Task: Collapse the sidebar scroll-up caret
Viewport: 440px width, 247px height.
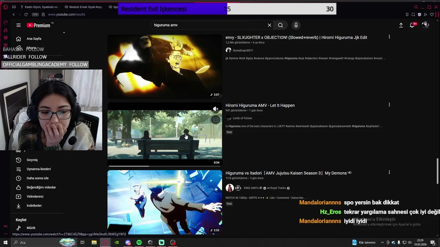Action: [x=64, y=33]
